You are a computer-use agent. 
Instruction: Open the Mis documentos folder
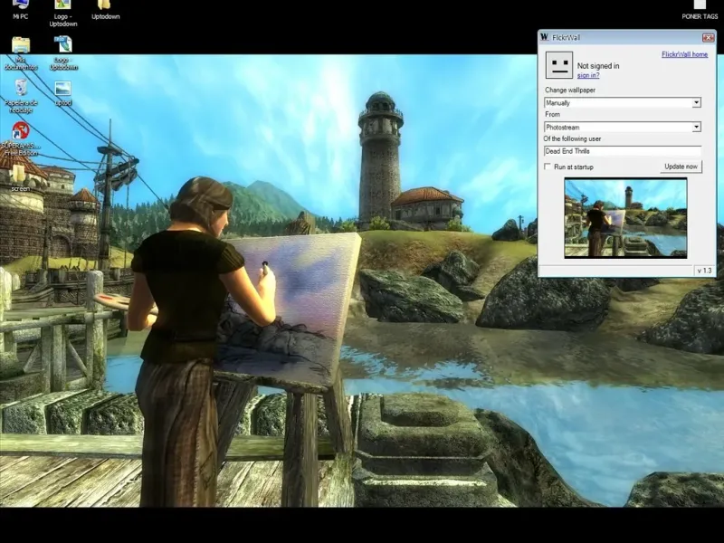point(21,53)
